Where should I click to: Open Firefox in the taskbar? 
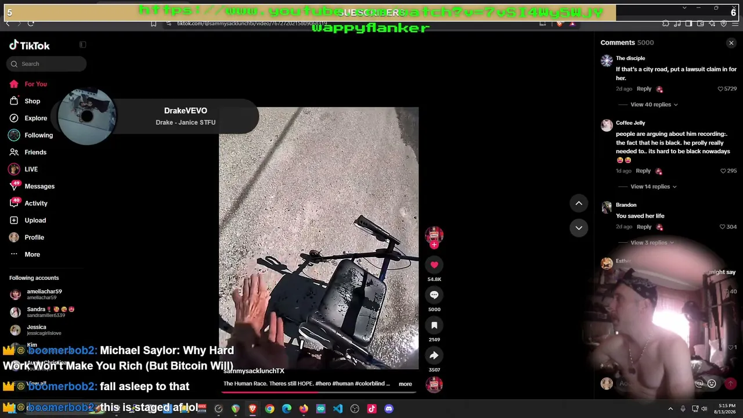[304, 409]
